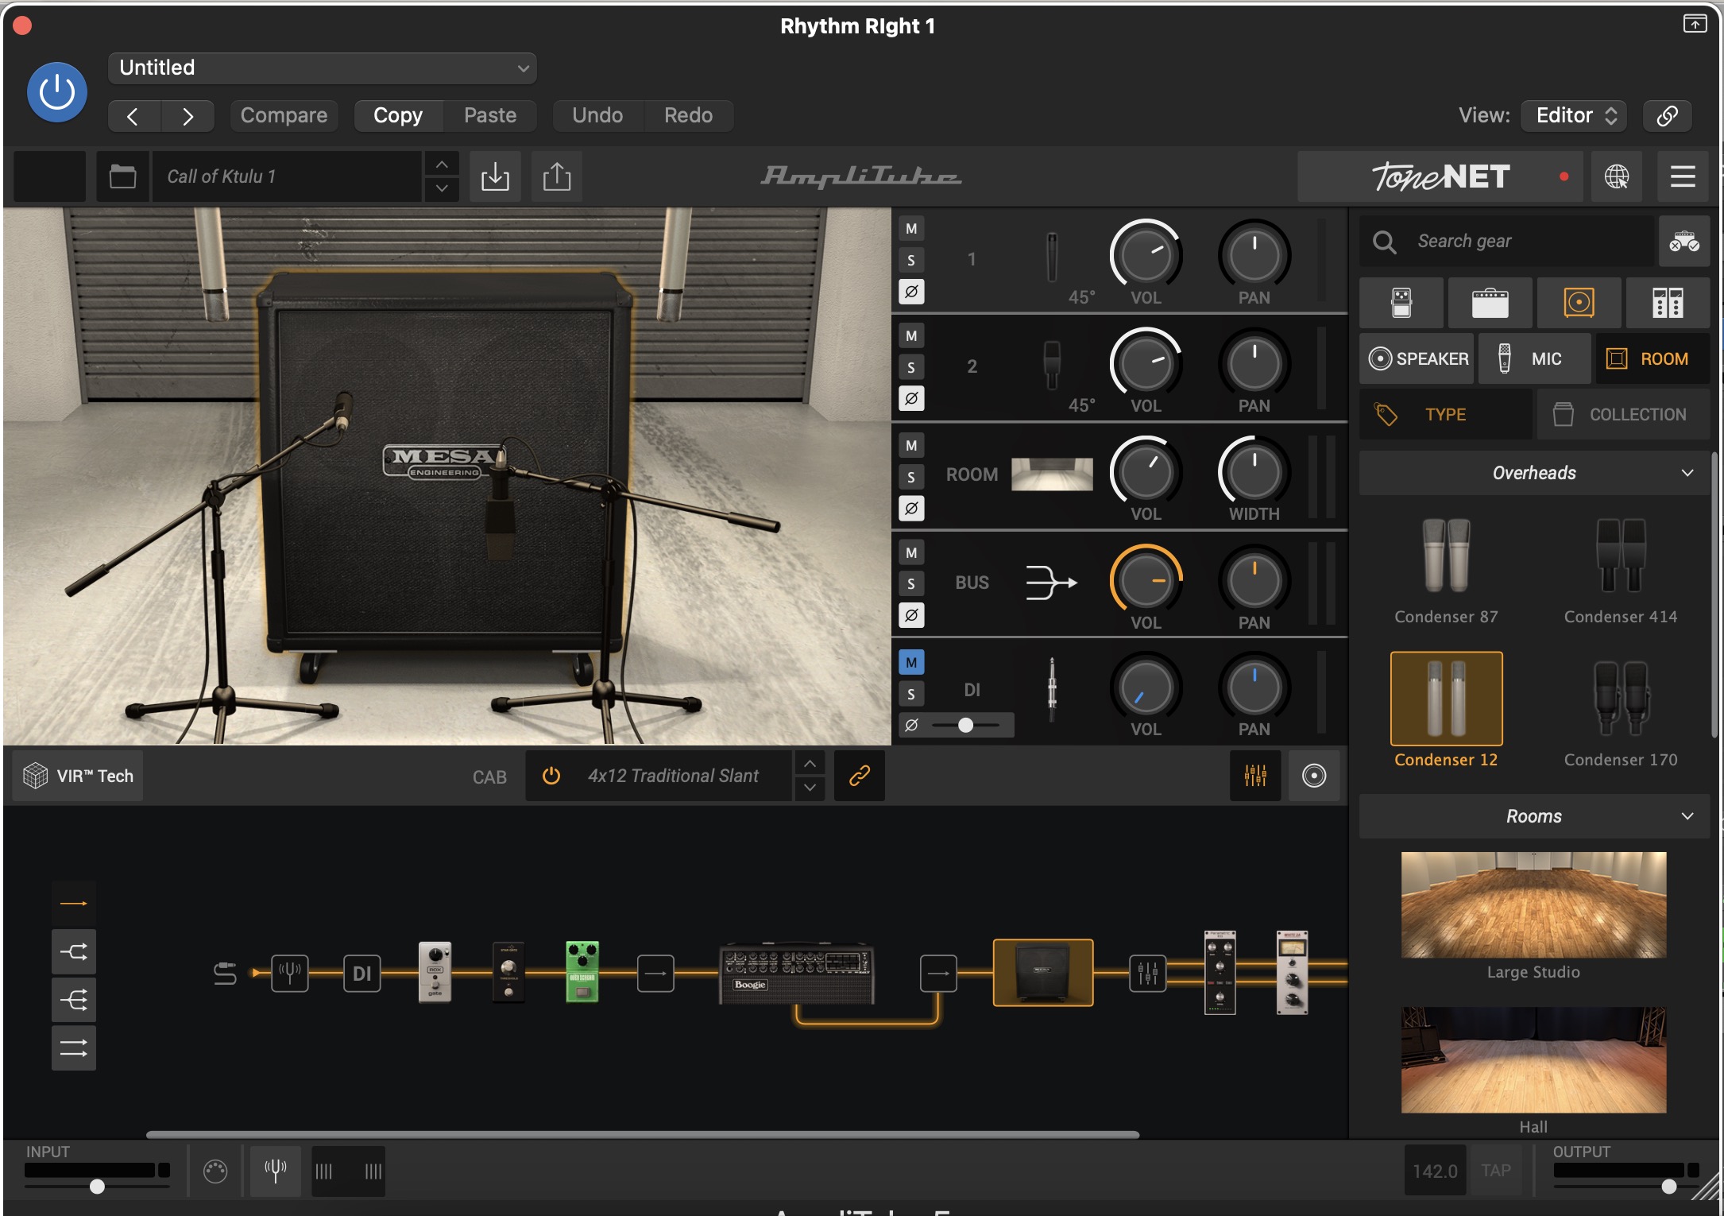Step to next preset after Call of Ktulu 1

coord(442,189)
